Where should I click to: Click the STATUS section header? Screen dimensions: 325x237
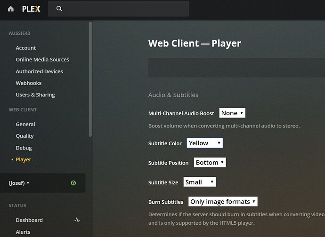[x=17, y=205]
